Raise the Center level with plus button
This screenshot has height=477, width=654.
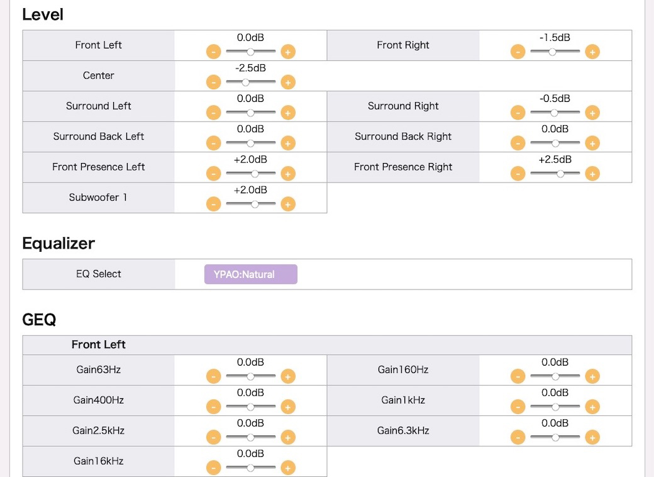(x=288, y=82)
